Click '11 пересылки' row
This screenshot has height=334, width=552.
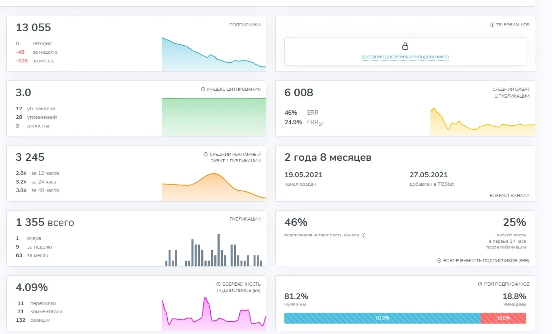coord(37,303)
